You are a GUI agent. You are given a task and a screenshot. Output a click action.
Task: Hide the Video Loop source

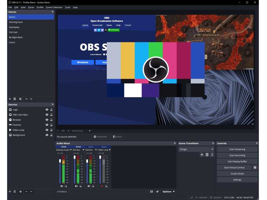(x=47, y=130)
